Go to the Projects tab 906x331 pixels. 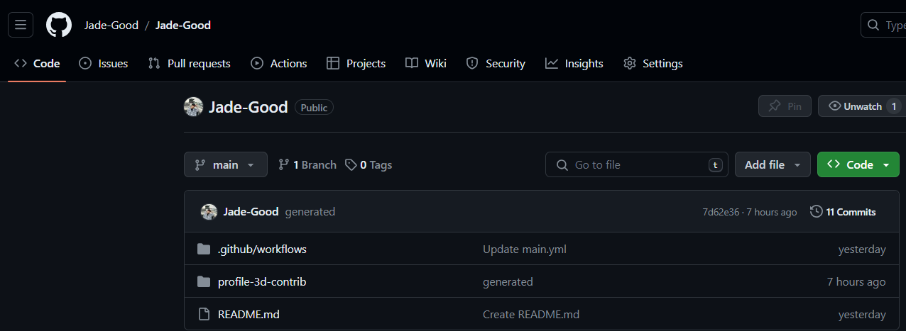[x=356, y=64]
